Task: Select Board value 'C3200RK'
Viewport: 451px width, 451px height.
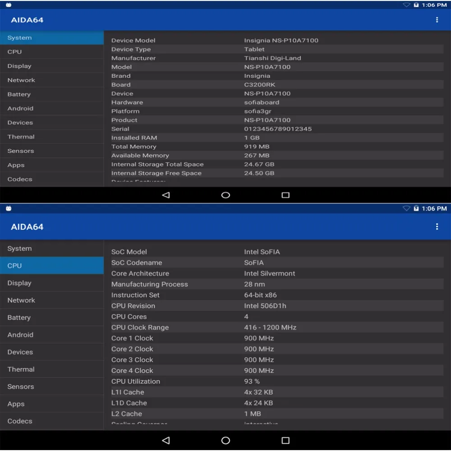Action: point(259,85)
